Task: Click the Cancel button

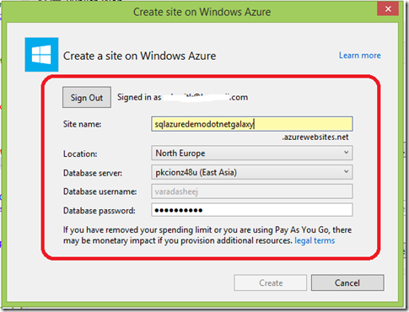Action: pos(347,282)
